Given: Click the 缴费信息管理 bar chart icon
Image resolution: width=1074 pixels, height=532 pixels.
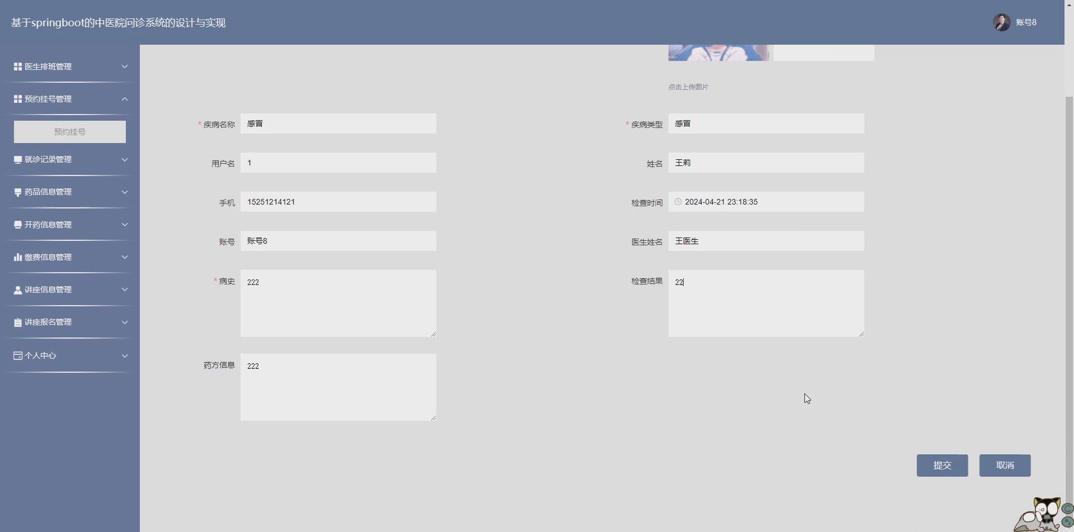Looking at the screenshot, I should (x=18, y=257).
